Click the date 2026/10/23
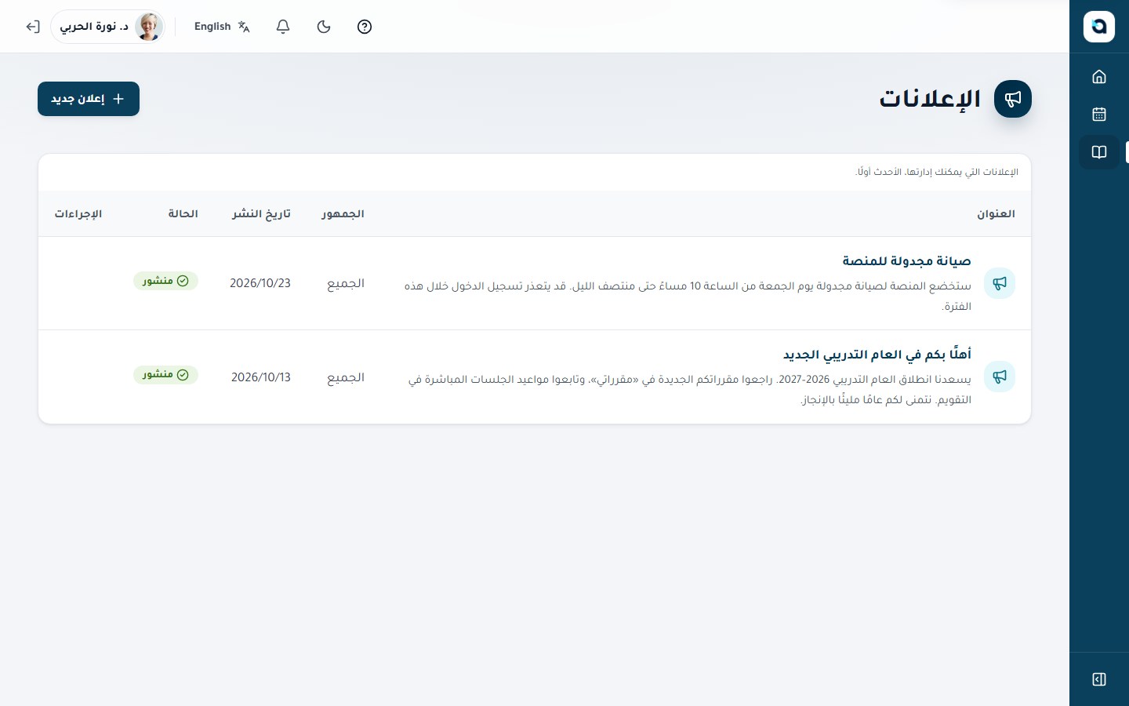The image size is (1129, 706). 260,283
